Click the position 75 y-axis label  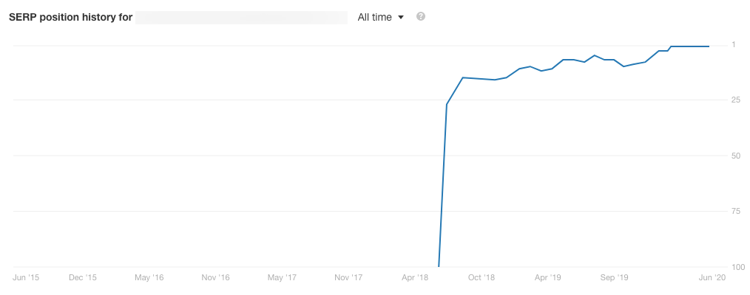pyautogui.click(x=736, y=211)
